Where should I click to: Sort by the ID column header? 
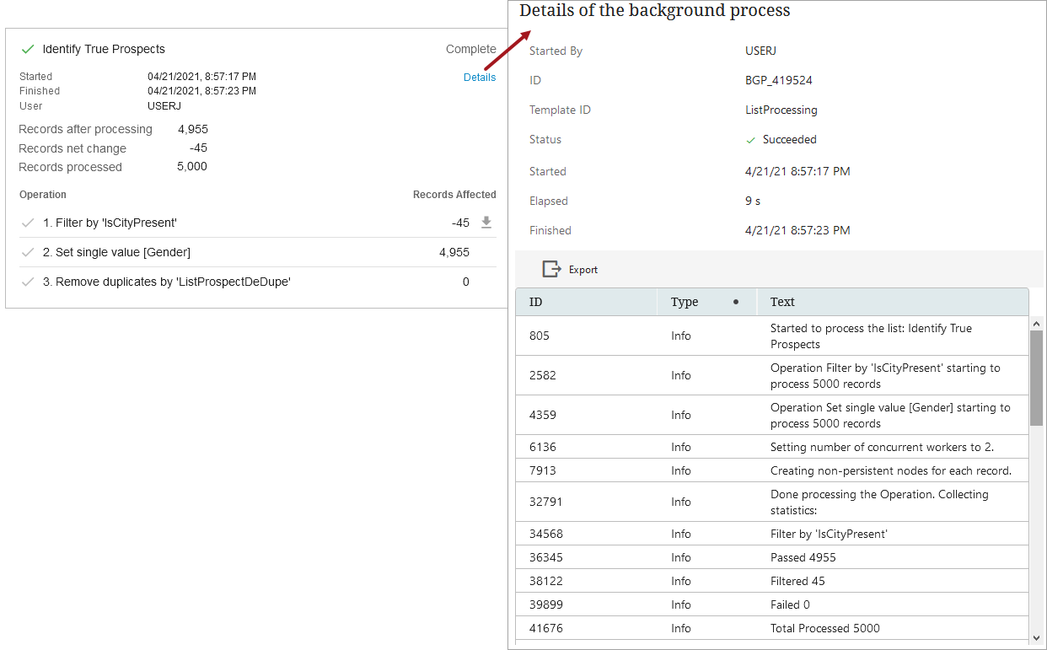pos(536,302)
